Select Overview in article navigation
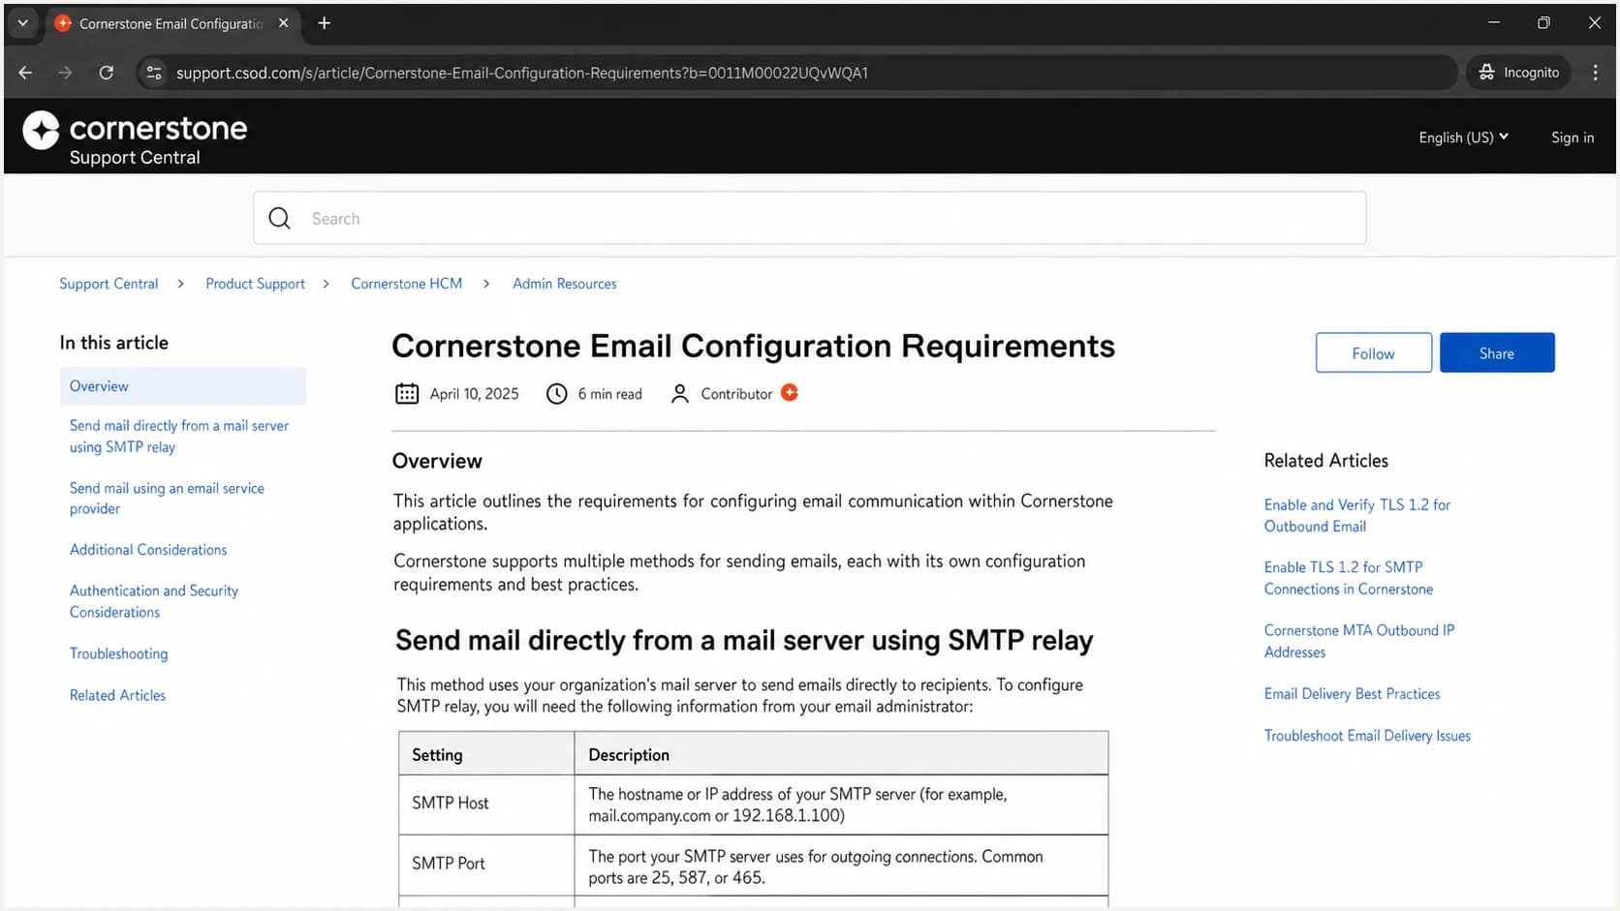This screenshot has height=911, width=1620. [x=182, y=386]
